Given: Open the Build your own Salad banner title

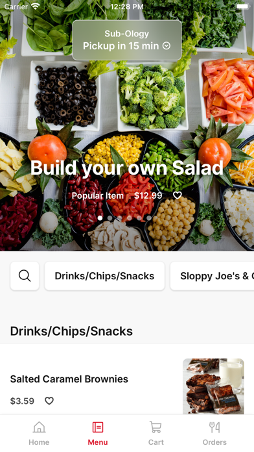Looking at the screenshot, I should 127,168.
